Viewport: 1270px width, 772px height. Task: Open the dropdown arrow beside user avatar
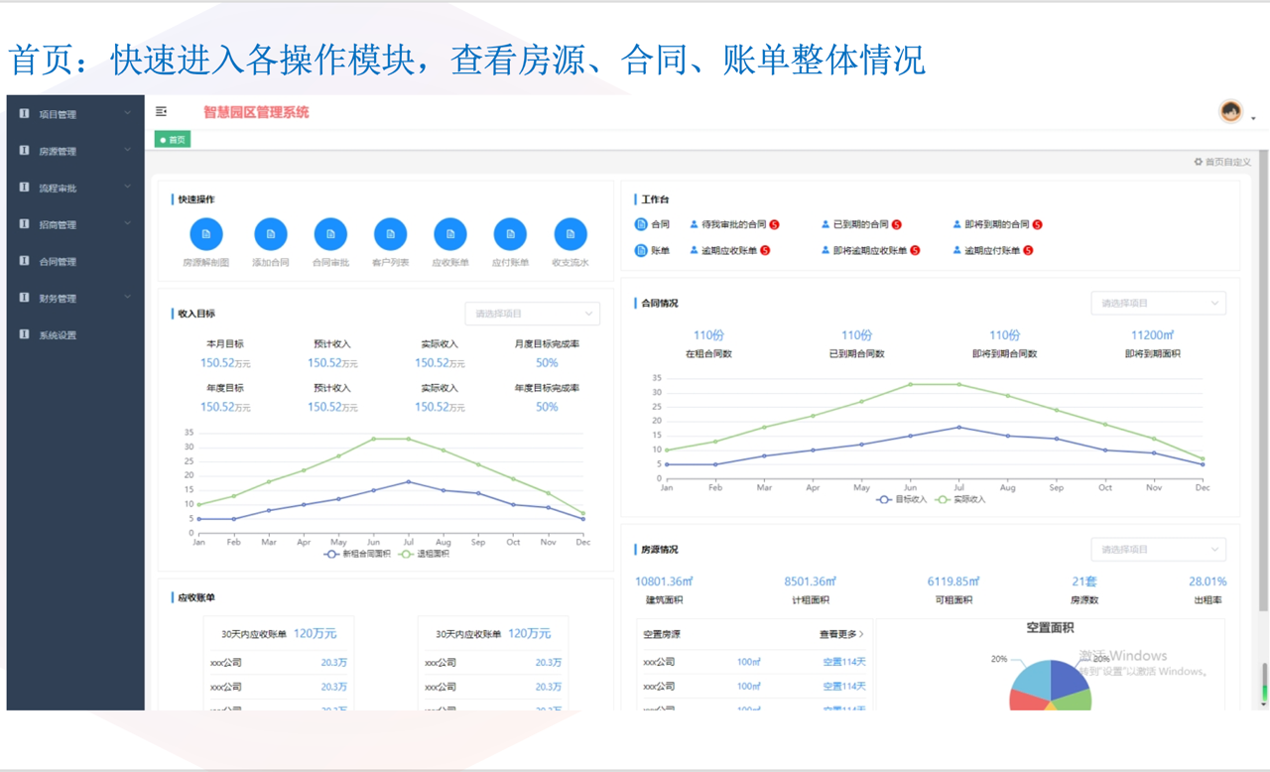1253,119
